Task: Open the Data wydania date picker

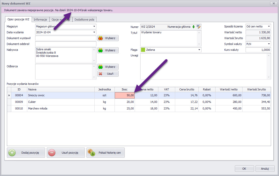Action: pyautogui.click(x=94, y=32)
